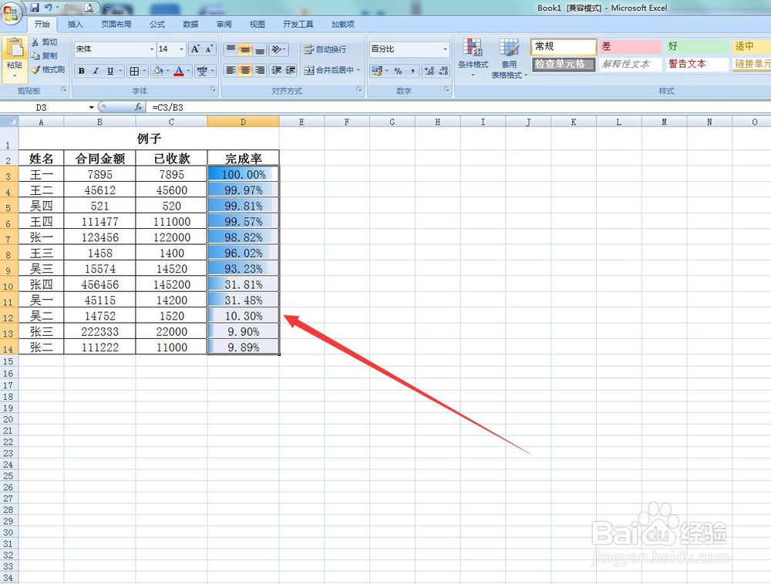Switch to the 公式 tab
Screen dimensions: 771x584
pyautogui.click(x=157, y=24)
